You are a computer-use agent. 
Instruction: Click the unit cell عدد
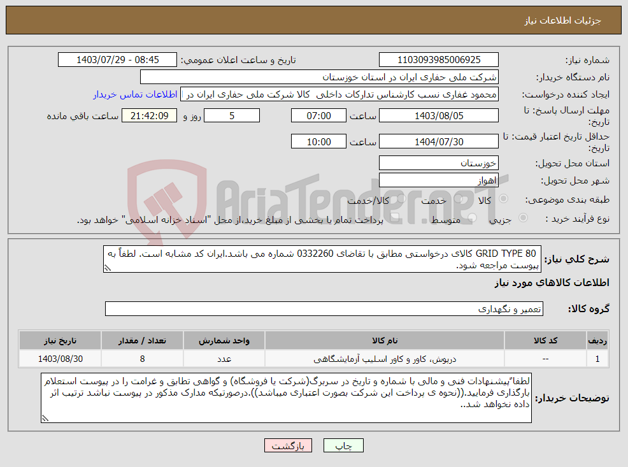[224, 359]
